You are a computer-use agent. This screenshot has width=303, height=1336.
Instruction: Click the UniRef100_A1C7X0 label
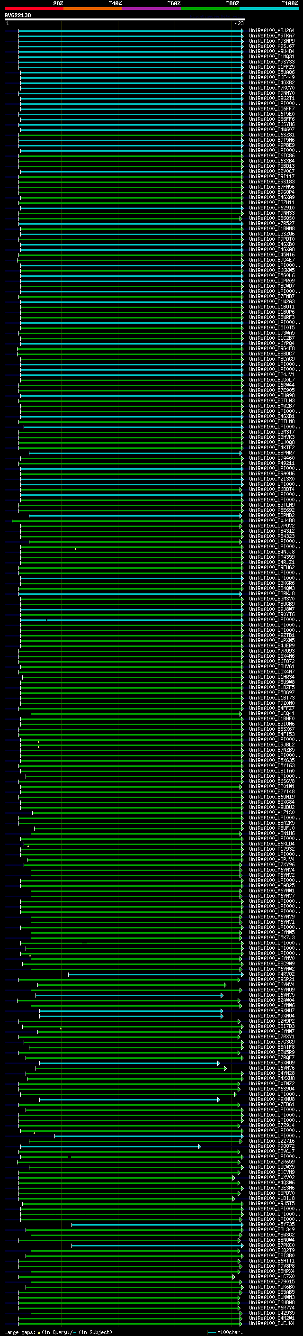pos(272,1276)
